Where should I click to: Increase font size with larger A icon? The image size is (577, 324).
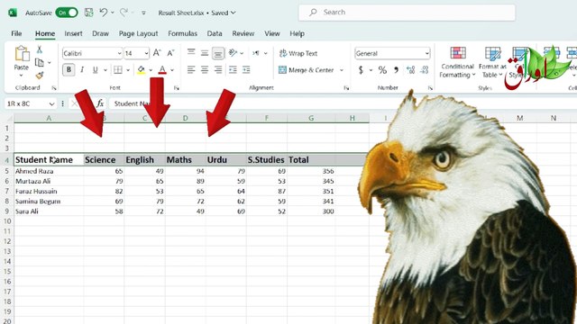tap(157, 53)
